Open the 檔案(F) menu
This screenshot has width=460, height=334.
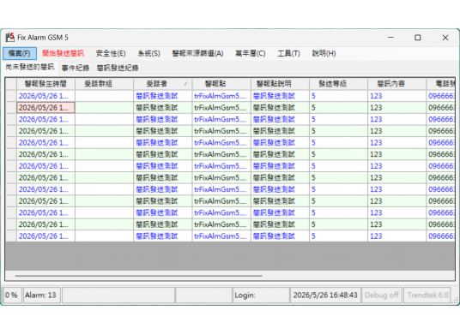click(x=20, y=54)
